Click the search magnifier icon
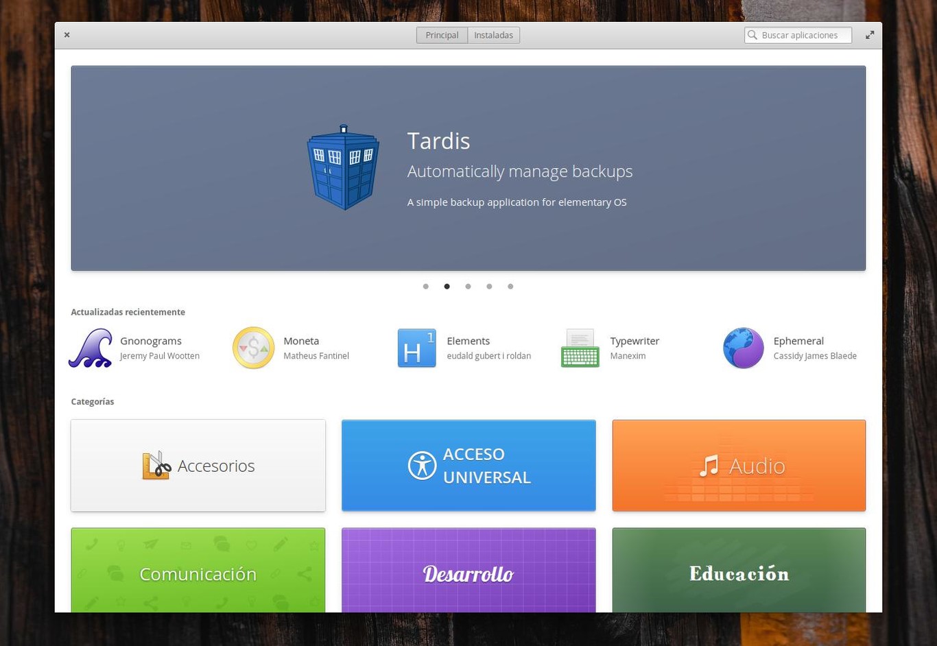 [x=753, y=35]
